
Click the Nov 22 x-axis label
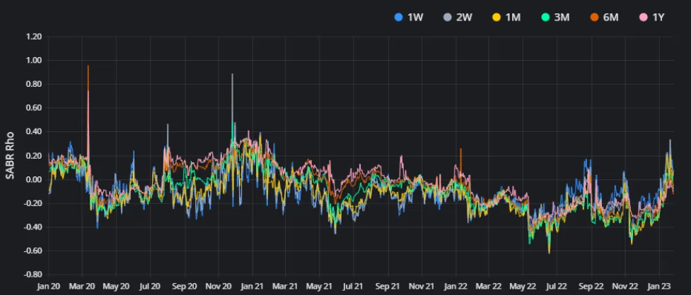tap(626, 285)
